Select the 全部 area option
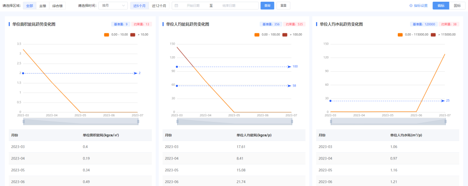Image resolution: width=468 pixels, height=186 pixels. click(29, 6)
